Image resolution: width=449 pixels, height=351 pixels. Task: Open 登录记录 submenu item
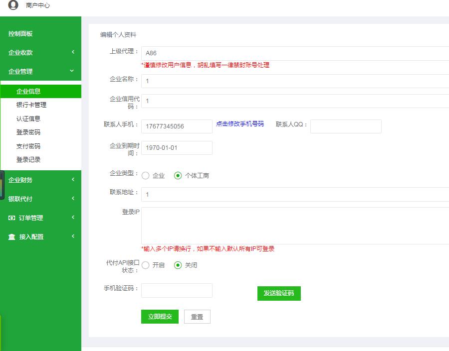tap(28, 160)
